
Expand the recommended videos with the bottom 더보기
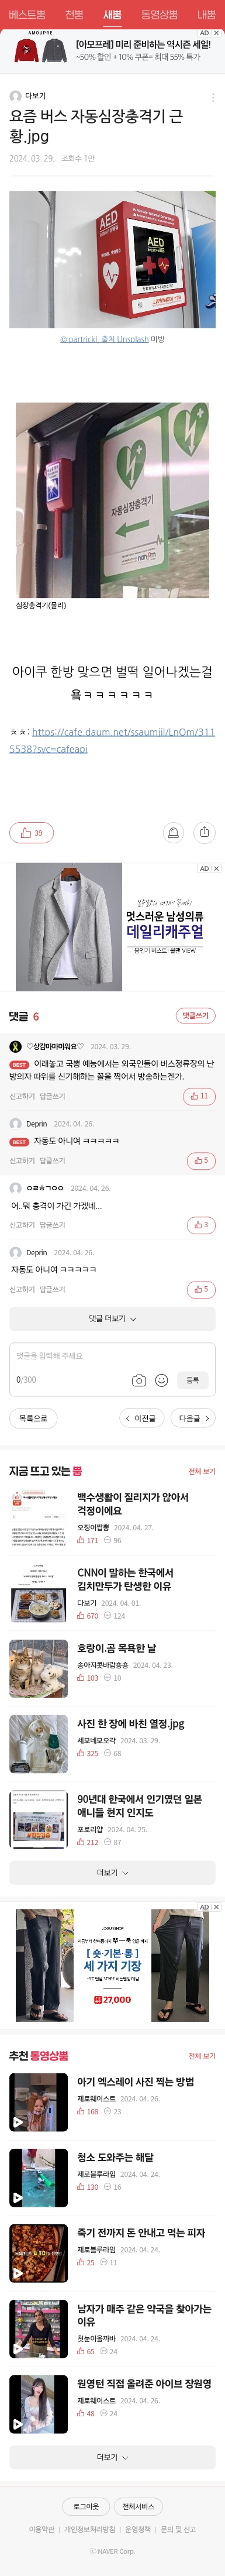(x=112, y=2448)
